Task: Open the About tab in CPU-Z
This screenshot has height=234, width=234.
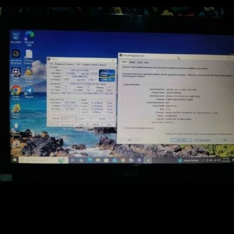Action: click(102, 65)
